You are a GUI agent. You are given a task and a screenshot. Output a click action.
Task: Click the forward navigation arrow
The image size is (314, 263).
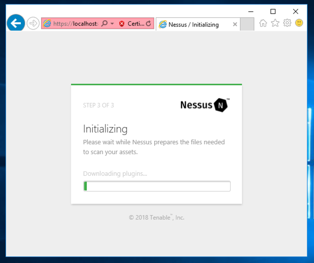point(33,23)
